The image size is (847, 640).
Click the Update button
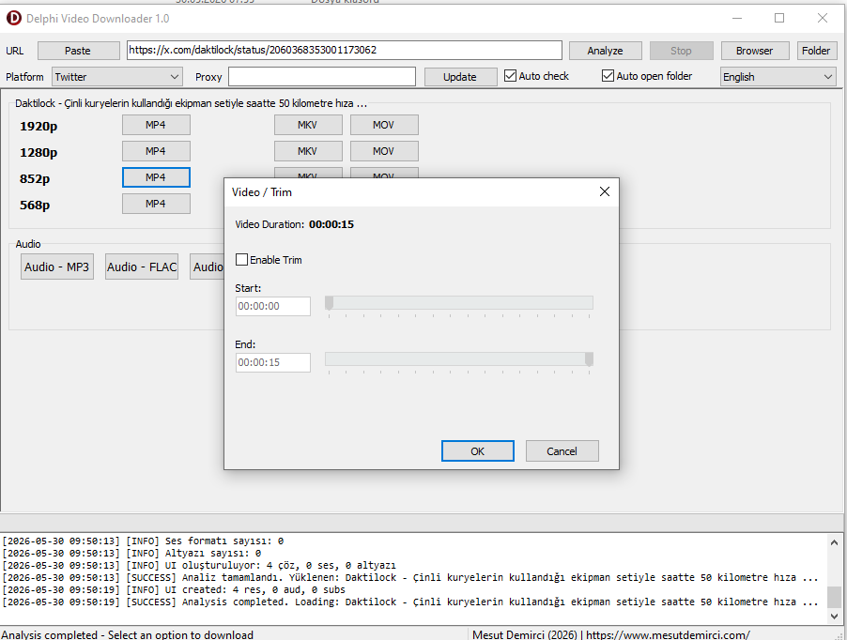(x=460, y=77)
